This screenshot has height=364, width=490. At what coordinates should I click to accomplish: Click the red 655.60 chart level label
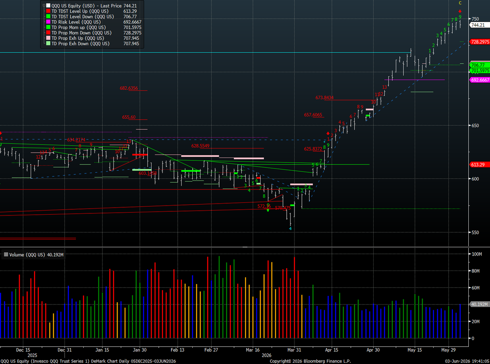point(129,117)
